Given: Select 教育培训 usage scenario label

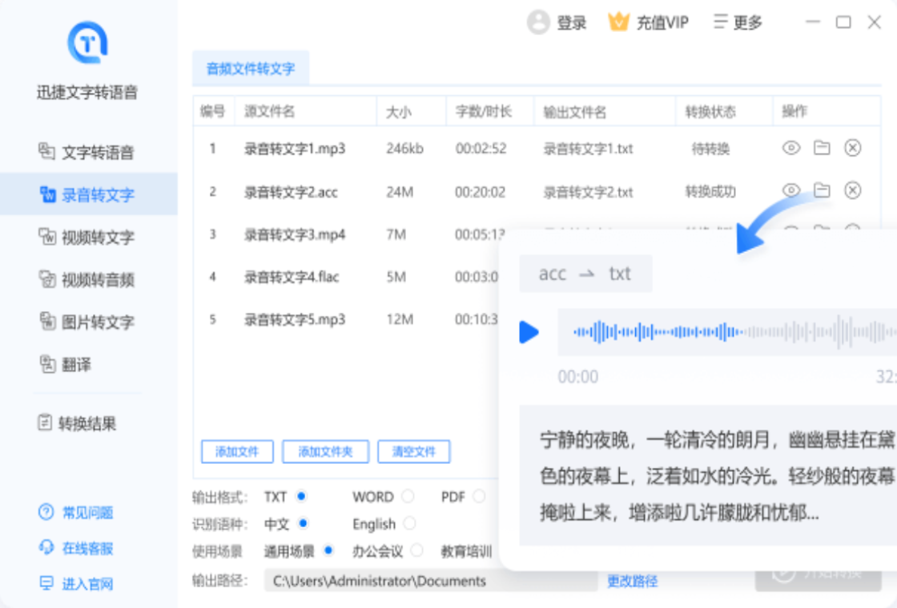Looking at the screenshot, I should point(466,551).
